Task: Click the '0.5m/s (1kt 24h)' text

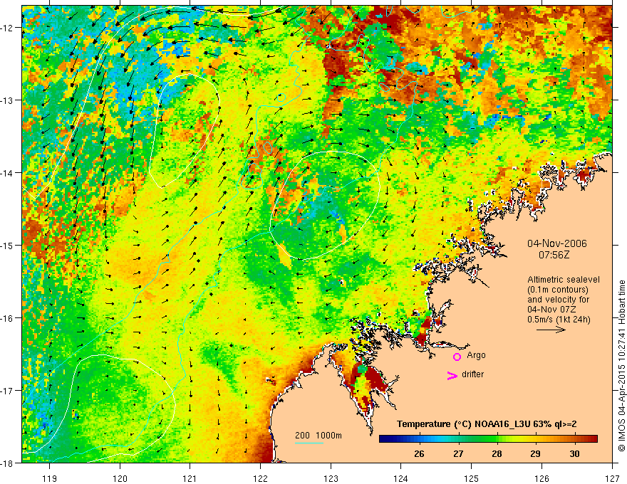Action: tap(559, 320)
